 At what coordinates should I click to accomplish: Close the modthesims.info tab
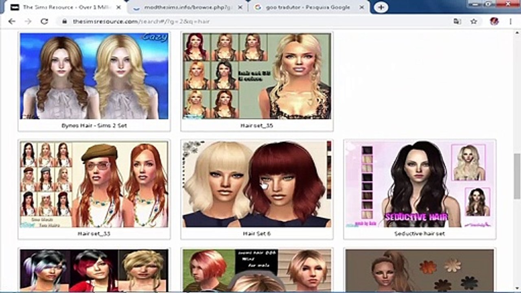241,7
